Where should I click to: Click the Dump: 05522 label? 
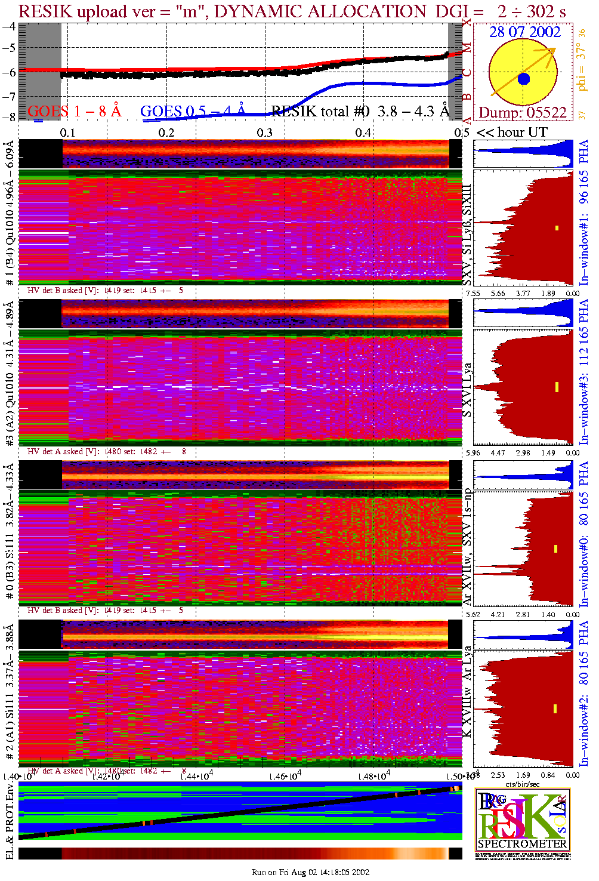tap(523, 113)
